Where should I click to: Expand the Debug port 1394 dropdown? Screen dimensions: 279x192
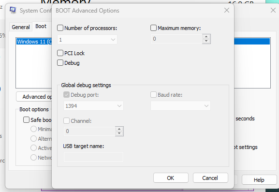(x=93, y=106)
